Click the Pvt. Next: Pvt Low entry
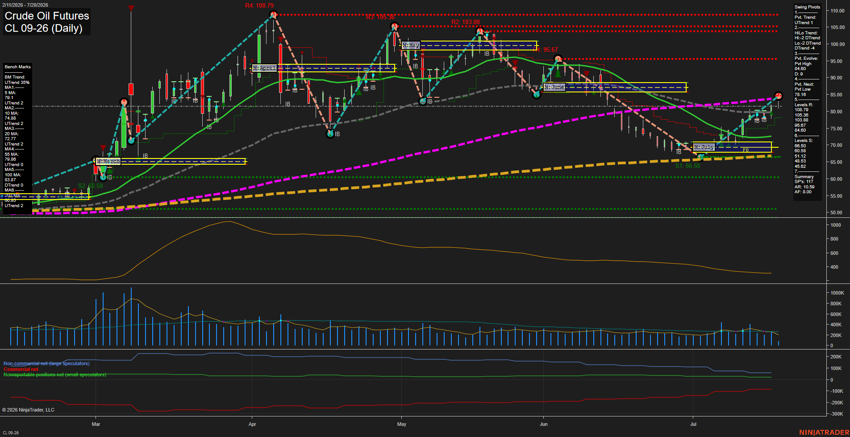Viewport: 850px width, 437px height. pyautogui.click(x=804, y=87)
